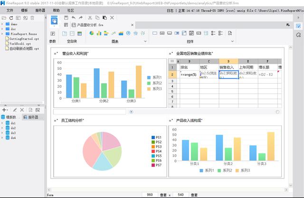The height and width of the screenshot is (198, 304).
Task: Open the 文件 menu
Action: (x=10, y=10)
